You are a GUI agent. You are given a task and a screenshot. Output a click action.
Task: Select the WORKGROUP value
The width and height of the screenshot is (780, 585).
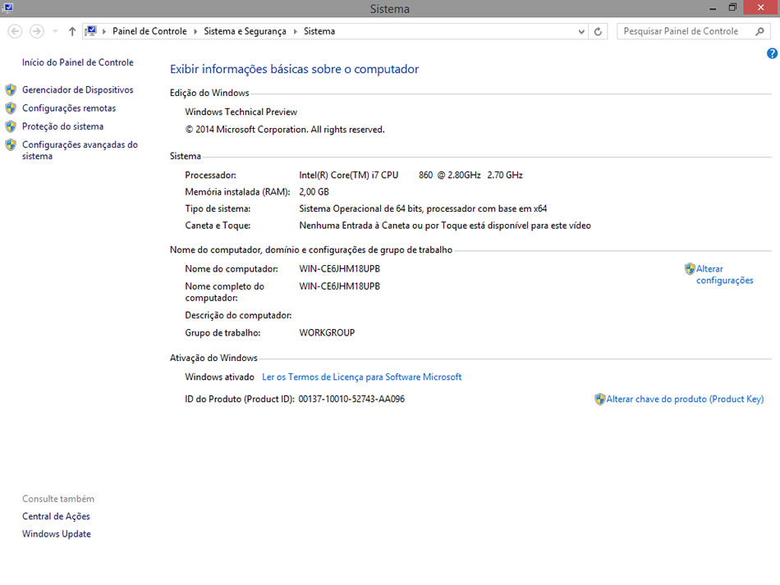[327, 333]
